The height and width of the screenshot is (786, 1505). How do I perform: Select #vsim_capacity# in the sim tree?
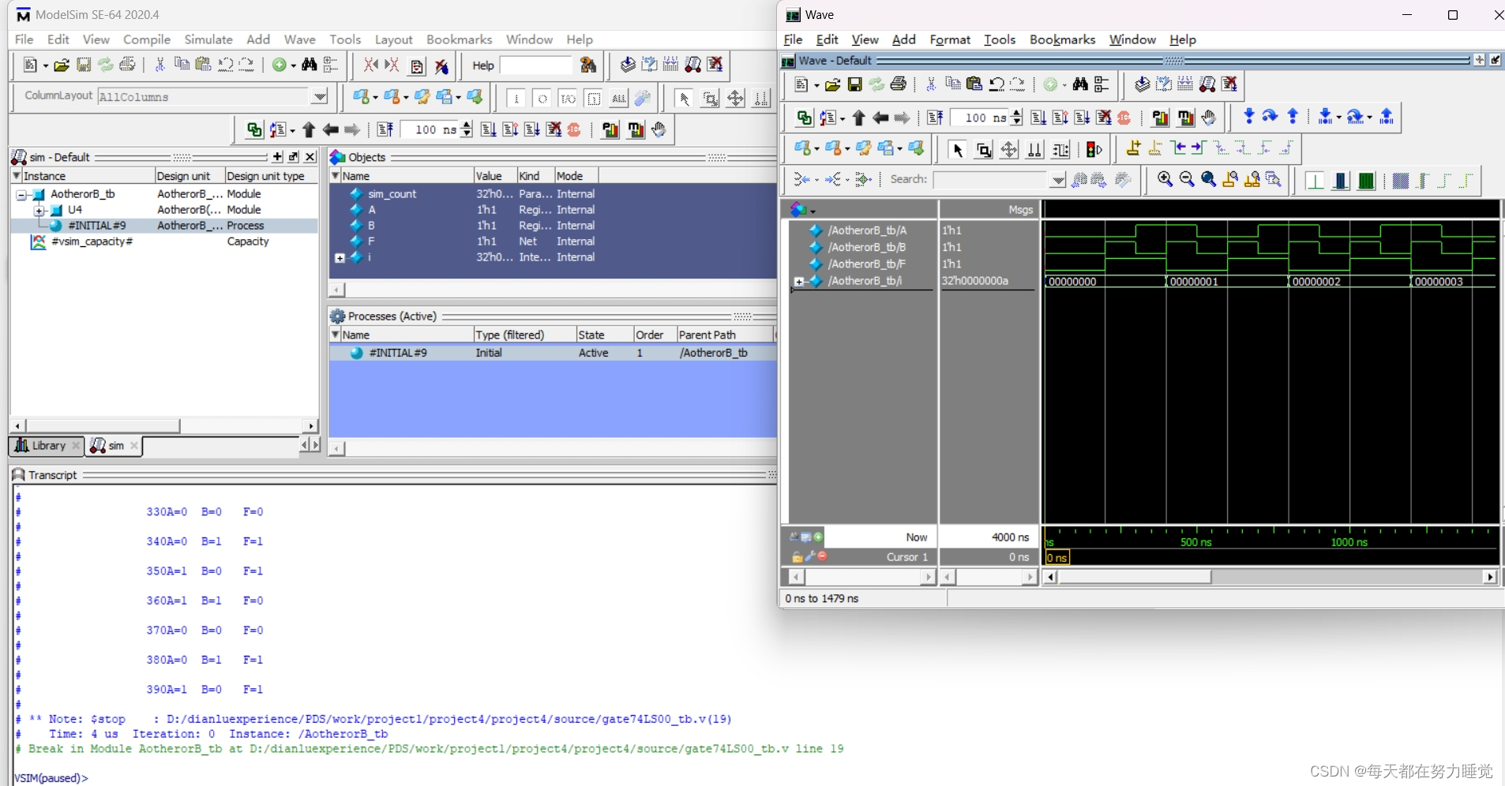click(x=92, y=241)
